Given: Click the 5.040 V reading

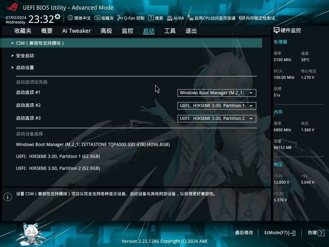Looking at the screenshot, I should pos(307,182).
